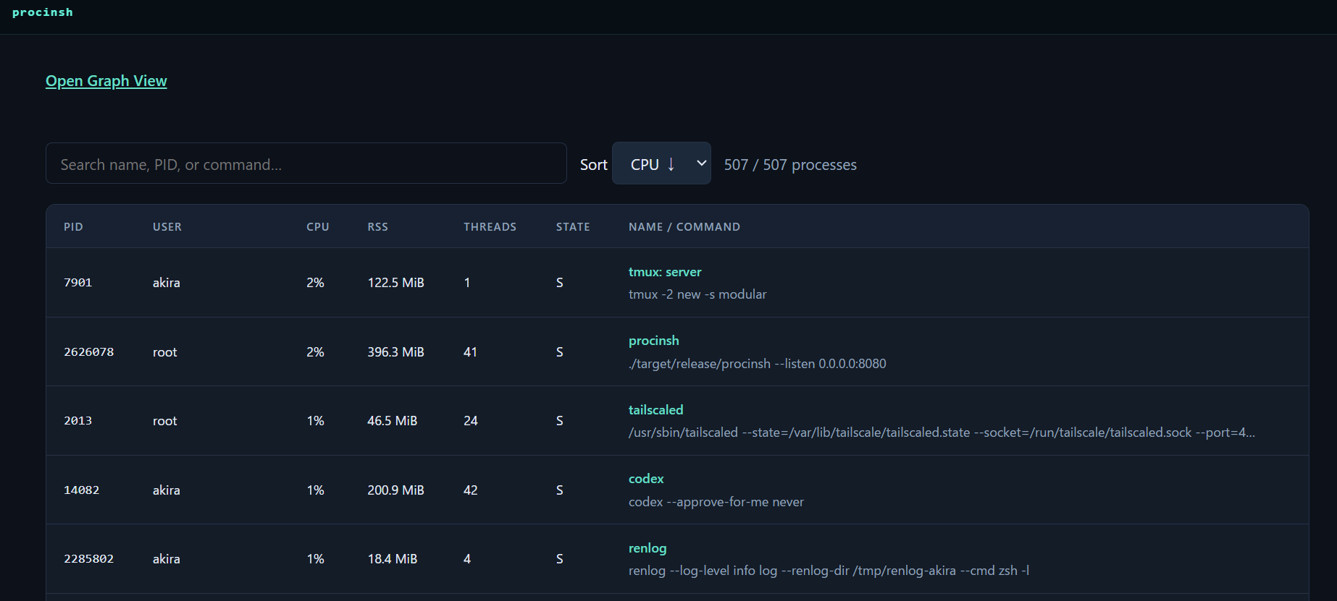Select the CPU column header

[318, 227]
